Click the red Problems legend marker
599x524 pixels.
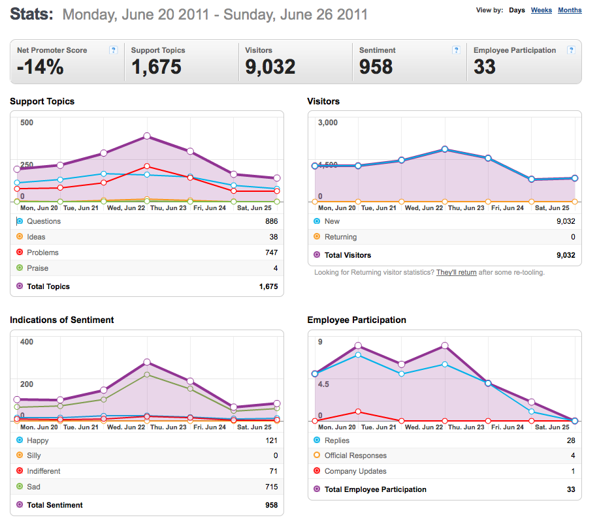click(x=20, y=253)
